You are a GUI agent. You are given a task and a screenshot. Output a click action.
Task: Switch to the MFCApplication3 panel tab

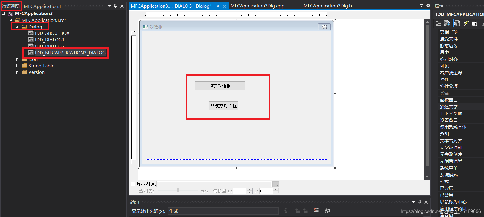[x=42, y=6]
